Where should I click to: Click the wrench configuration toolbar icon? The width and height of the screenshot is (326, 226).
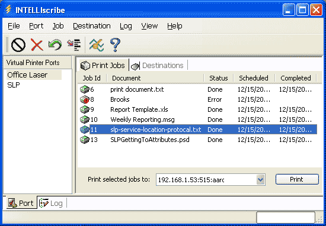97,45
